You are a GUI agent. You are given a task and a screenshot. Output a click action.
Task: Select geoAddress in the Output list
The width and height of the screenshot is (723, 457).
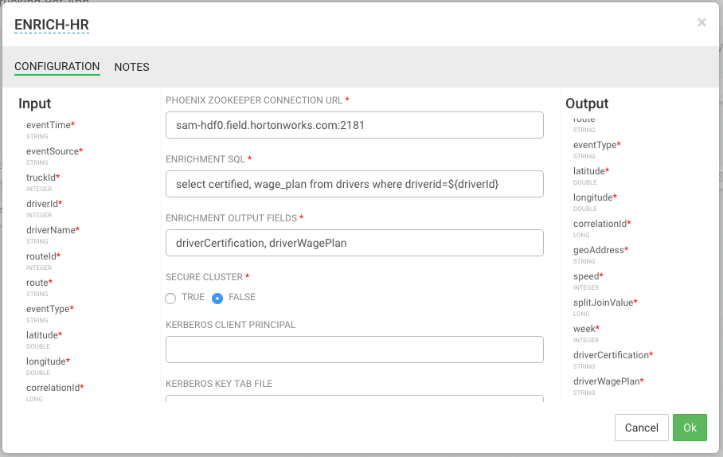click(x=599, y=250)
